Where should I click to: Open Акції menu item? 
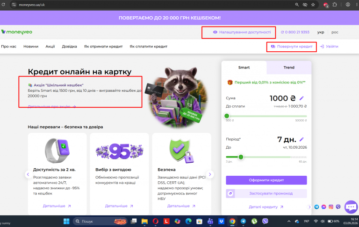50,46
